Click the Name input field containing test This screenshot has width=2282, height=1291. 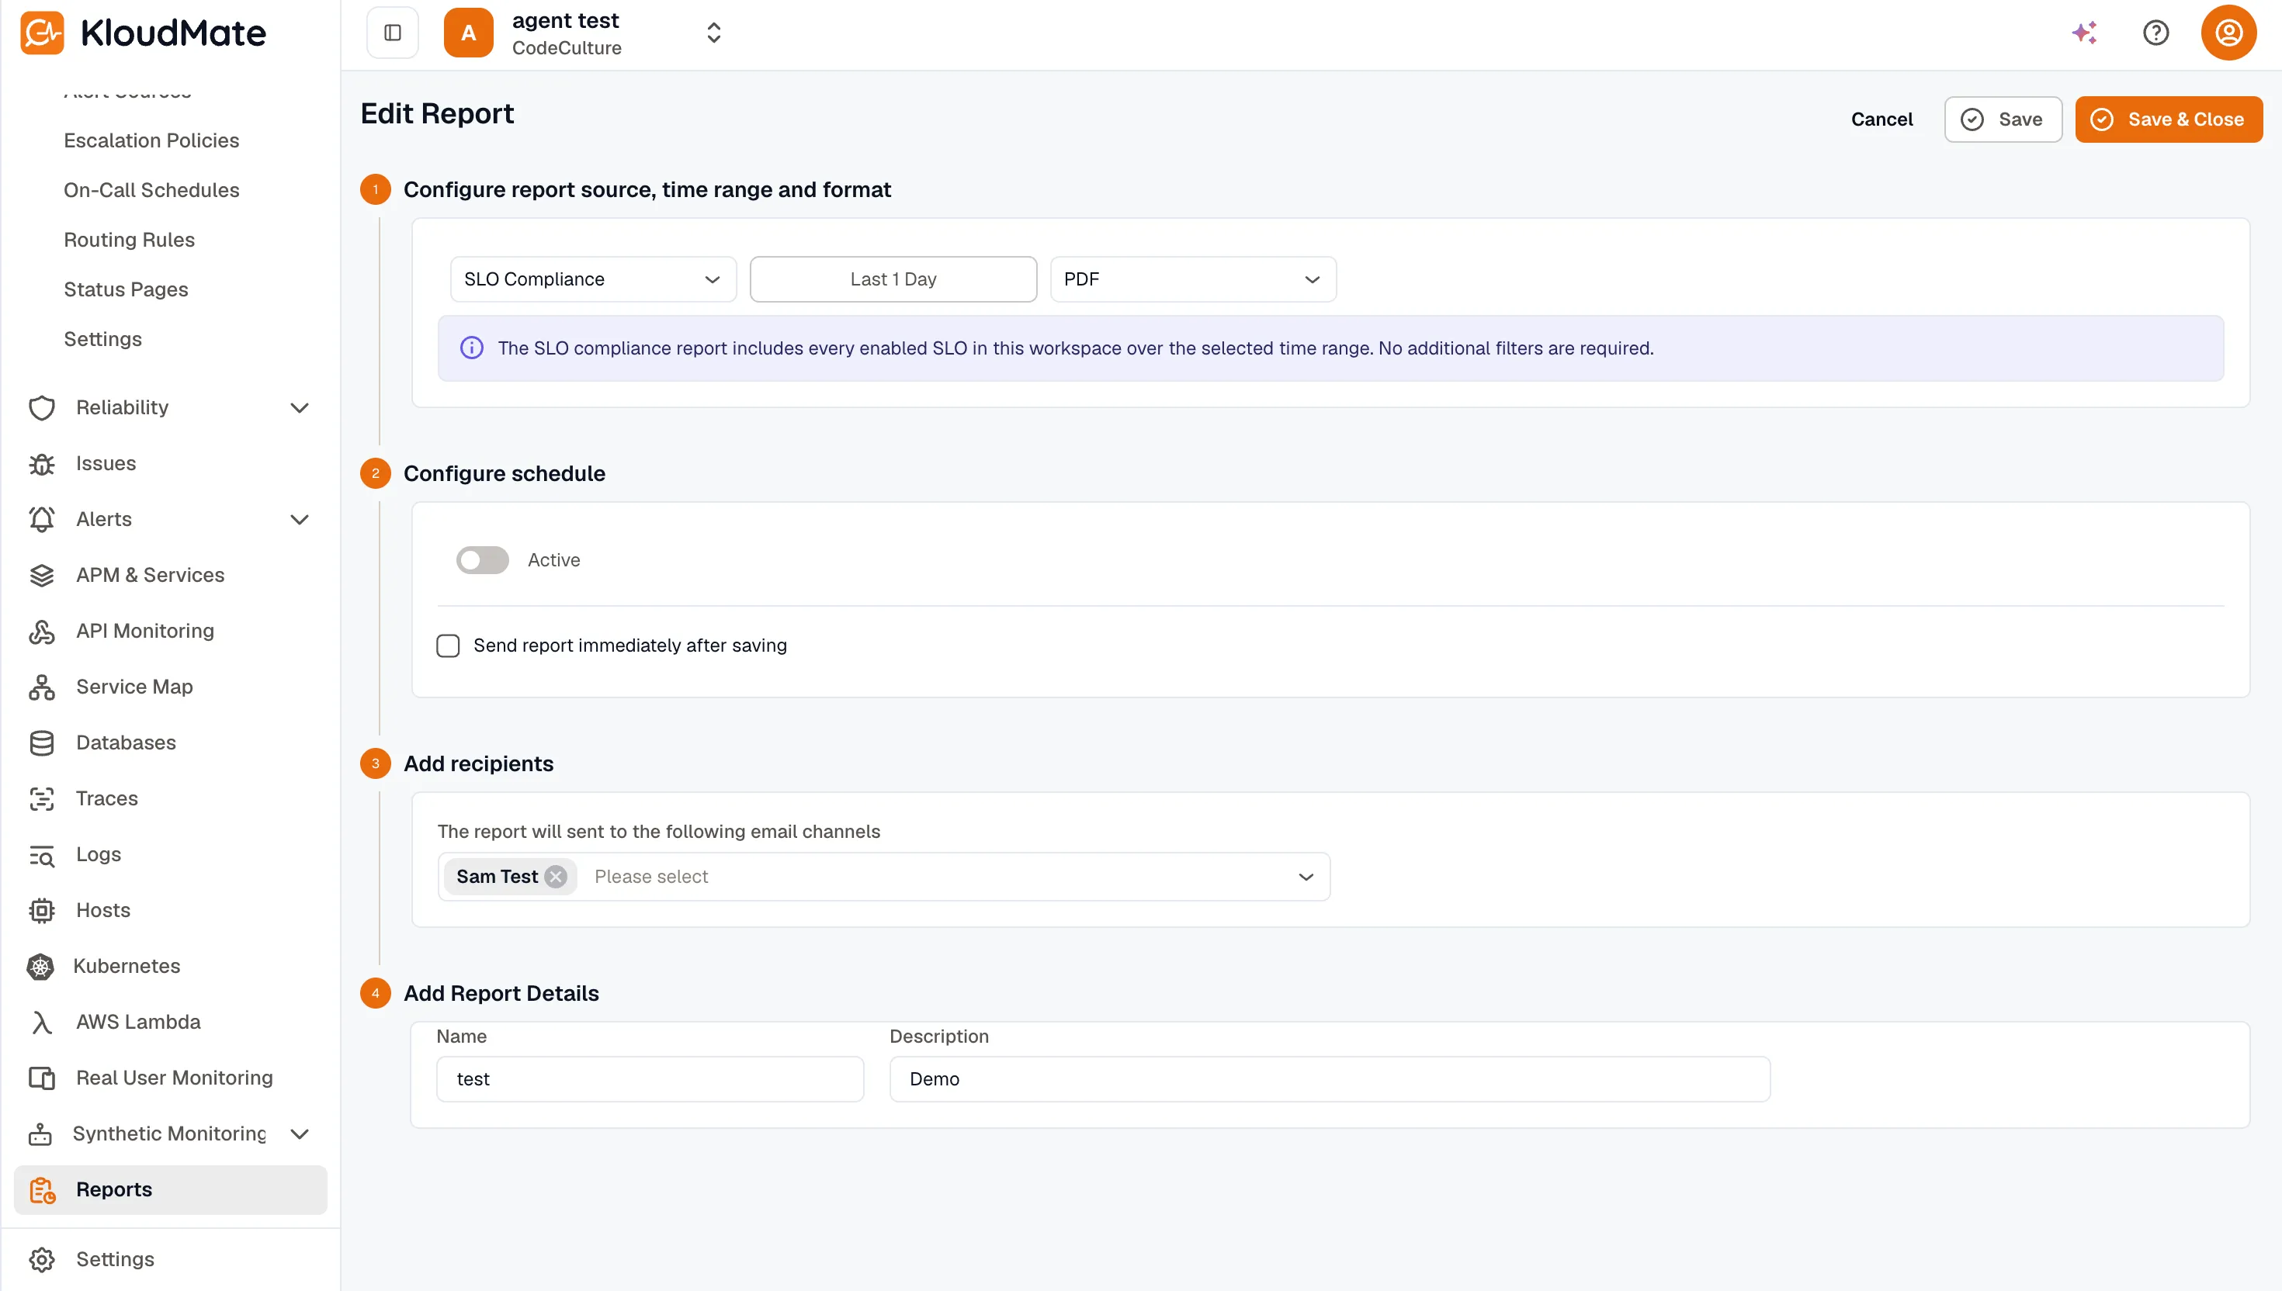point(650,1079)
